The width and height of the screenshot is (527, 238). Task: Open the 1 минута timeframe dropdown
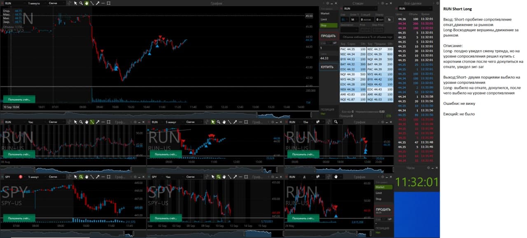coord(34,3)
